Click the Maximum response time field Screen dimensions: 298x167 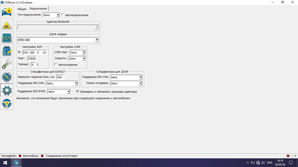[x=60, y=77]
